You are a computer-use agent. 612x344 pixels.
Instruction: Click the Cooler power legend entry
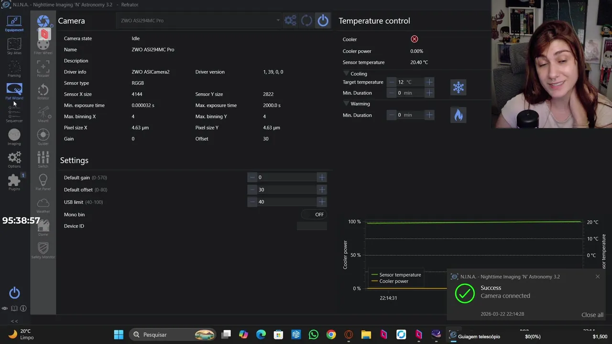pyautogui.click(x=390, y=281)
